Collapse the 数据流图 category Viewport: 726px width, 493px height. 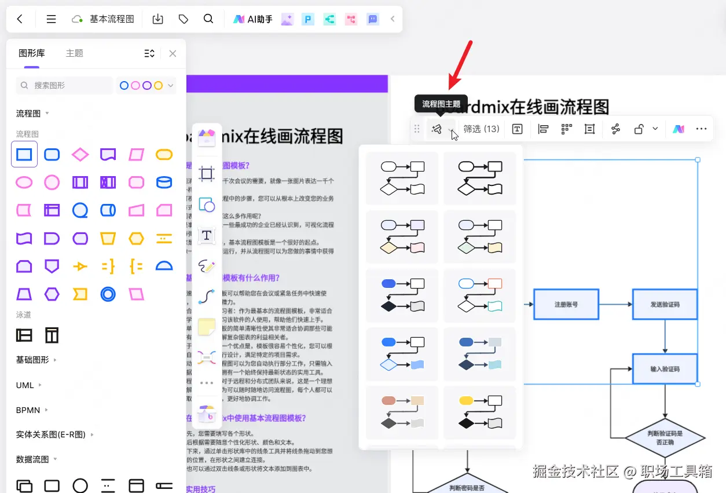click(36, 459)
